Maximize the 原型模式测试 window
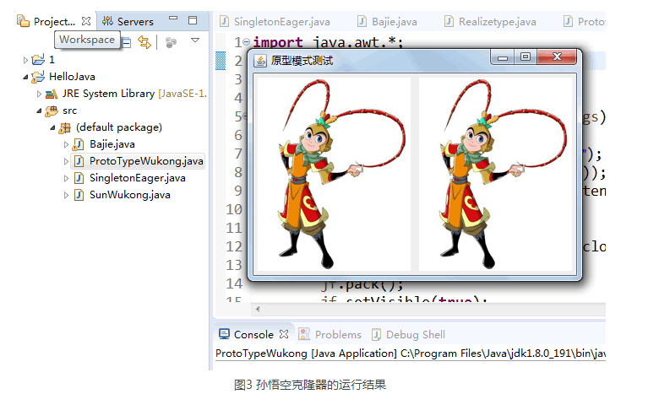The image size is (670, 394). coord(526,57)
